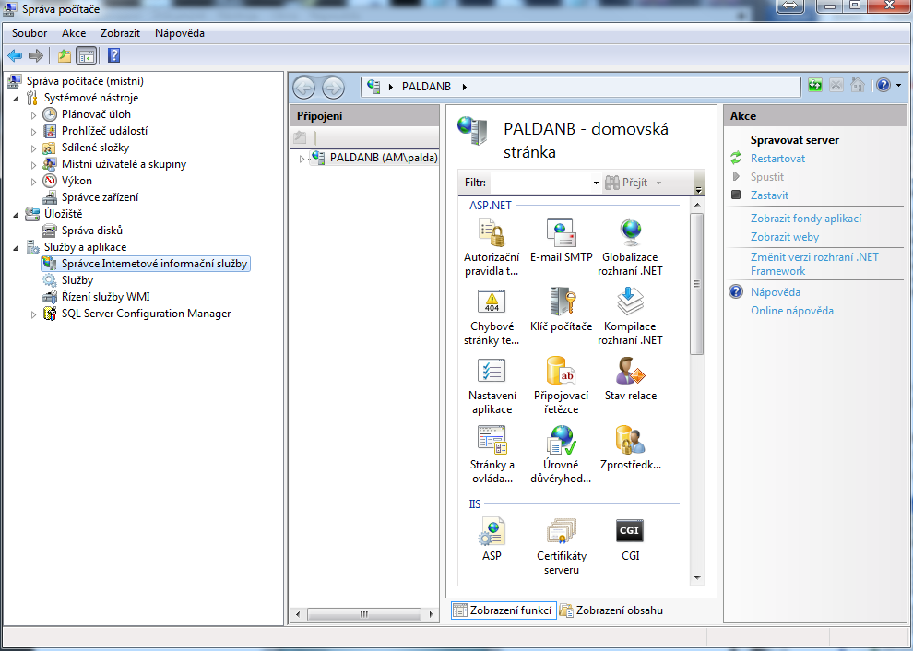Expand the PALDANB connection node
The width and height of the screenshot is (913, 651).
[x=302, y=159]
